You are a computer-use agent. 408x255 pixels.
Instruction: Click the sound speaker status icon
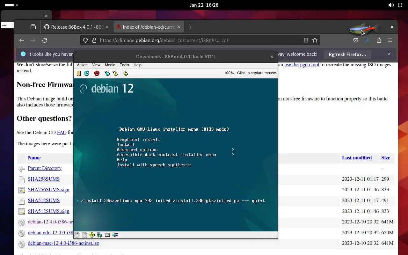[115, 235]
